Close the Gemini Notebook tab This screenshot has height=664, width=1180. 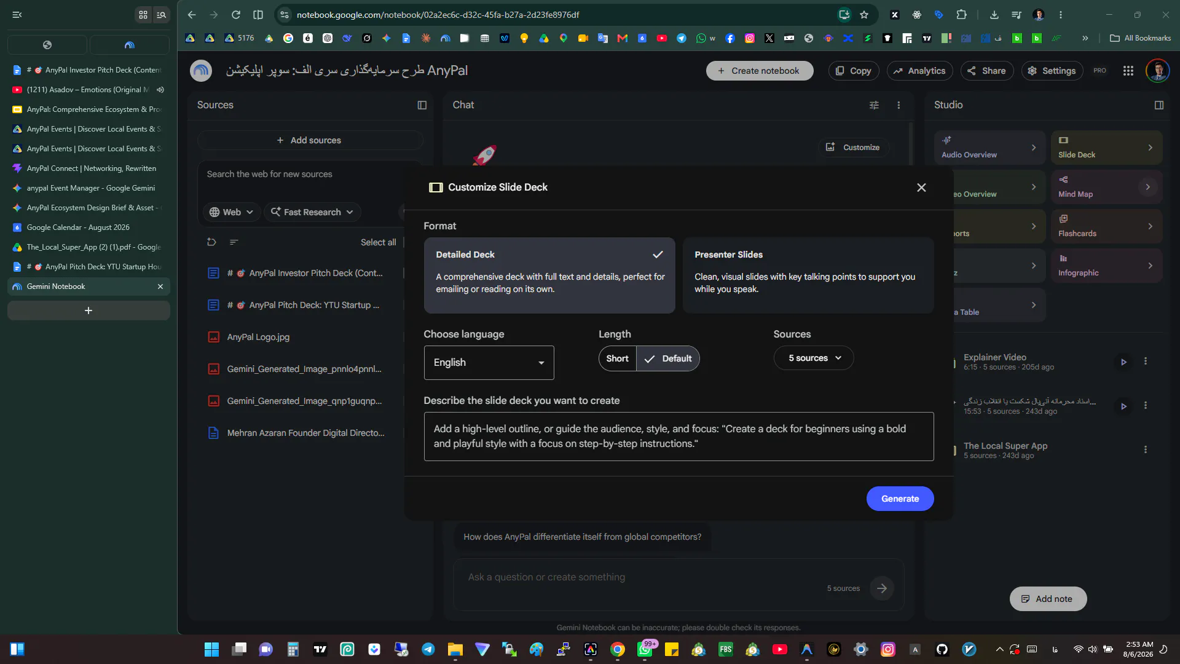[160, 287]
